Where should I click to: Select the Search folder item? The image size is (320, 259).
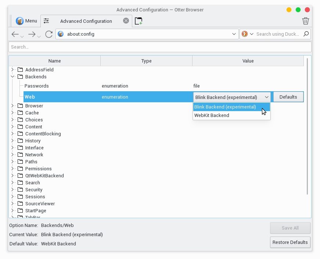(x=33, y=182)
